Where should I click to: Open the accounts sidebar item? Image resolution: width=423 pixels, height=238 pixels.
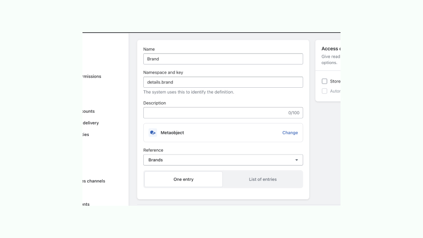88,111
